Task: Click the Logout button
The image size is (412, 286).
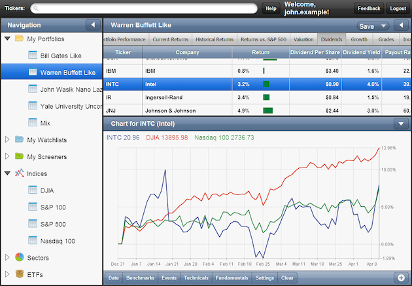Action: 398,9
